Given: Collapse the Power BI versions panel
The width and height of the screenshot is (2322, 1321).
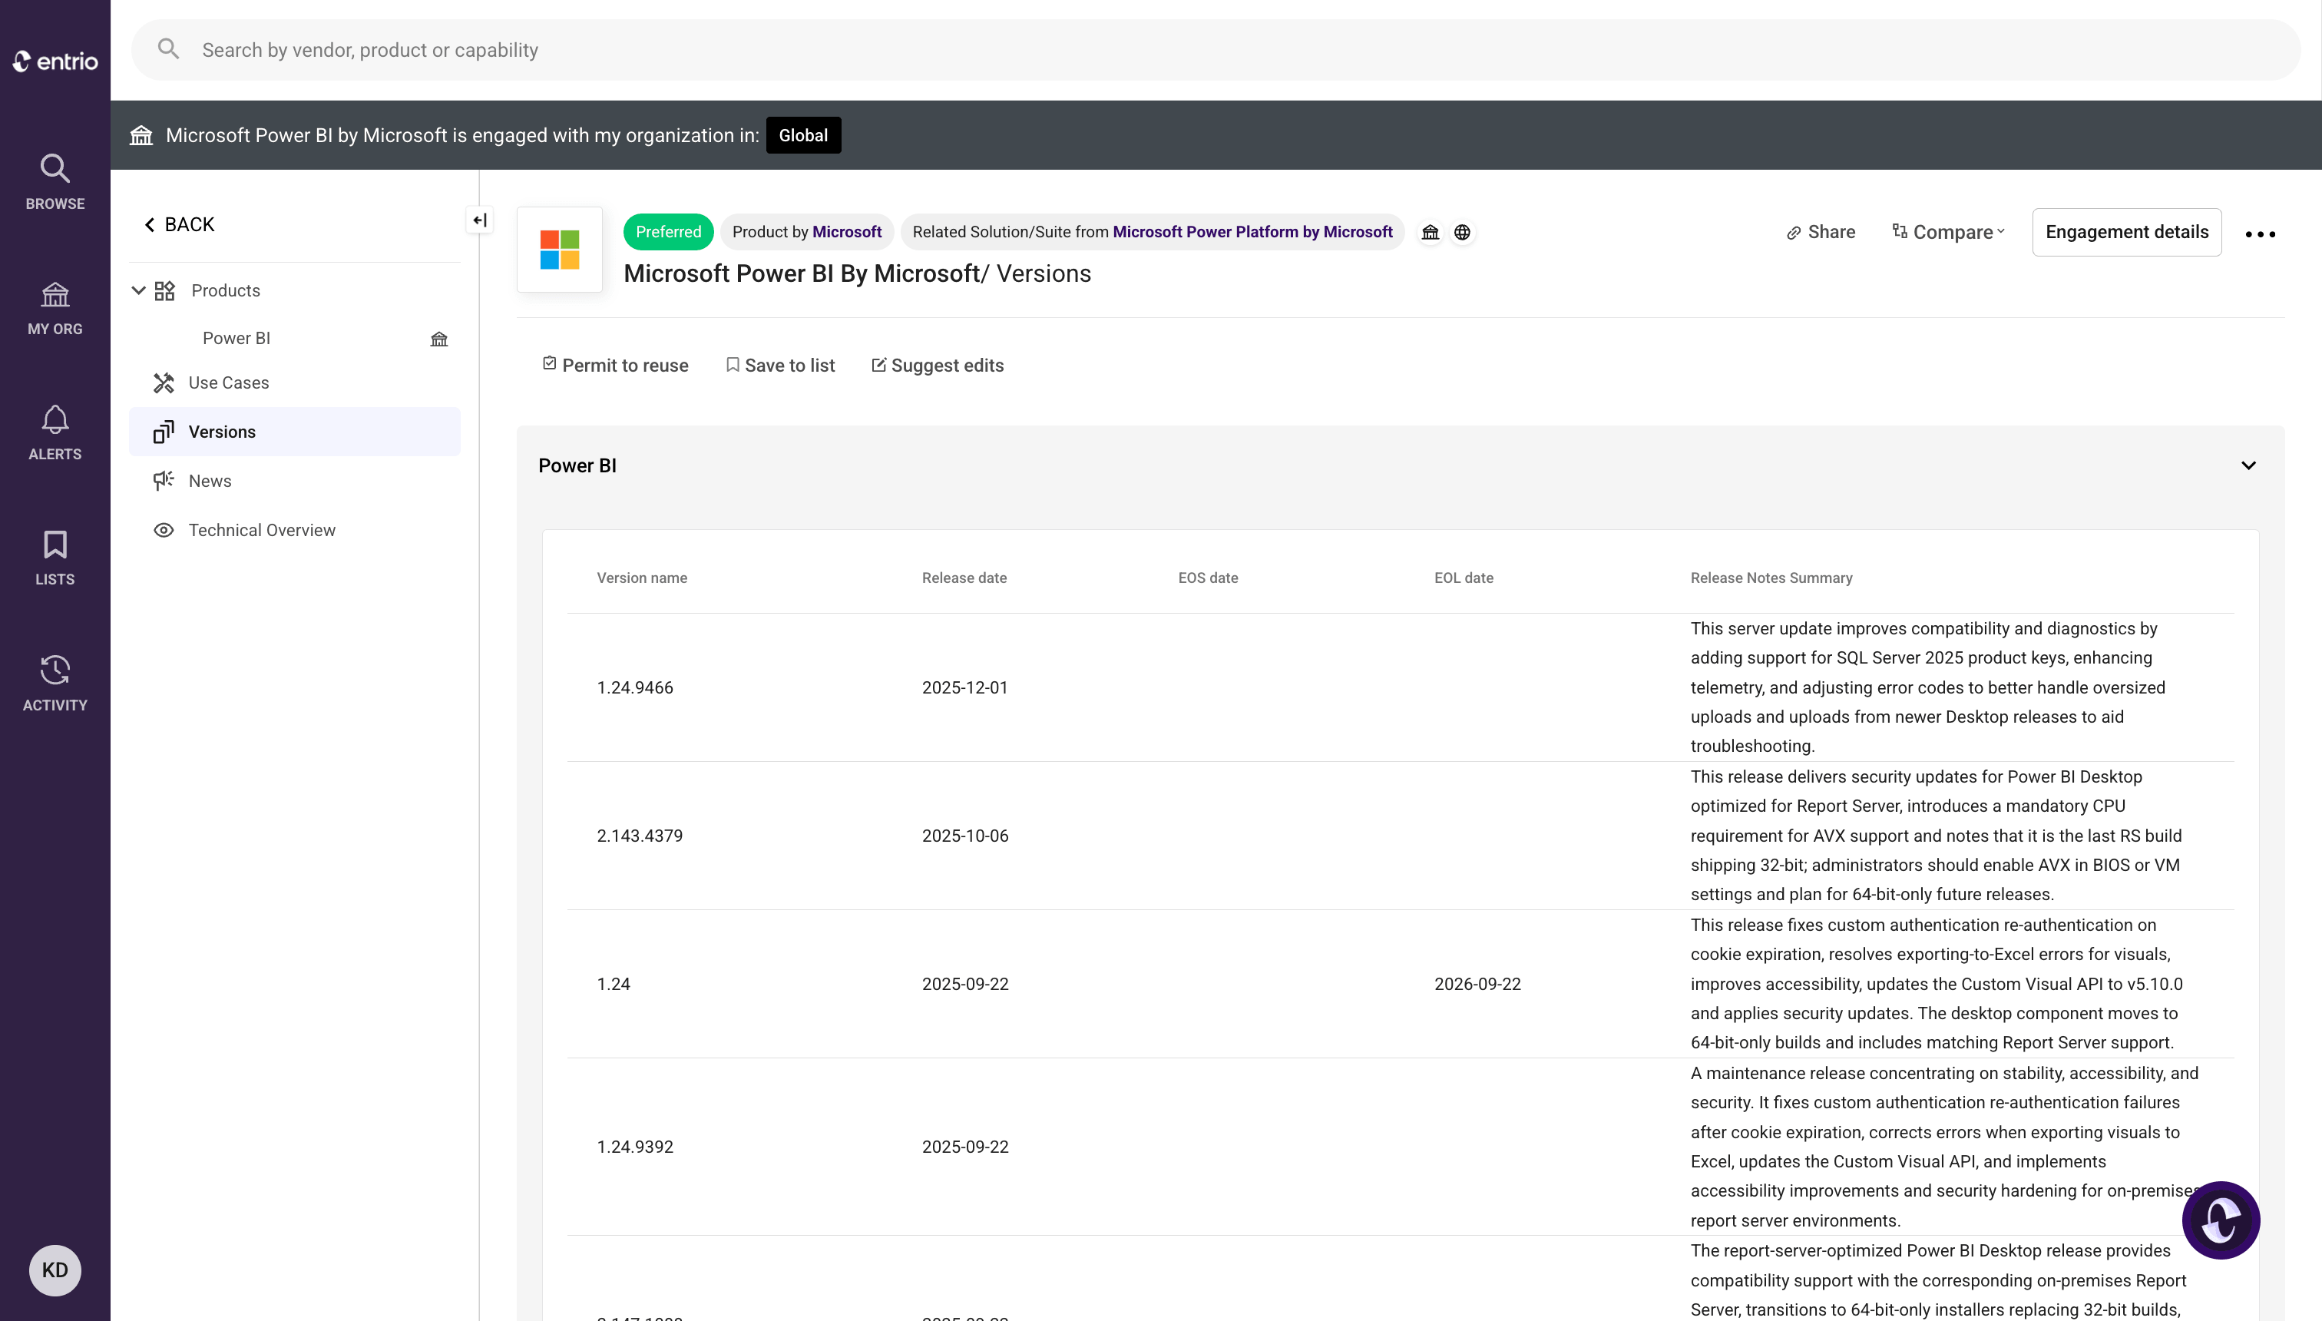Looking at the screenshot, I should (2248, 465).
